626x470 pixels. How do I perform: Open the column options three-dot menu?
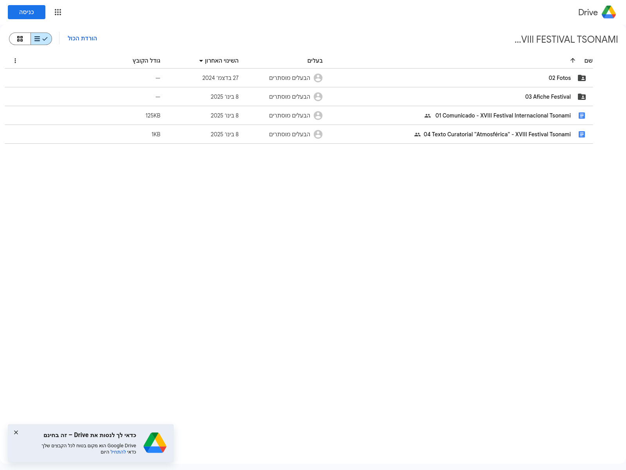15,61
